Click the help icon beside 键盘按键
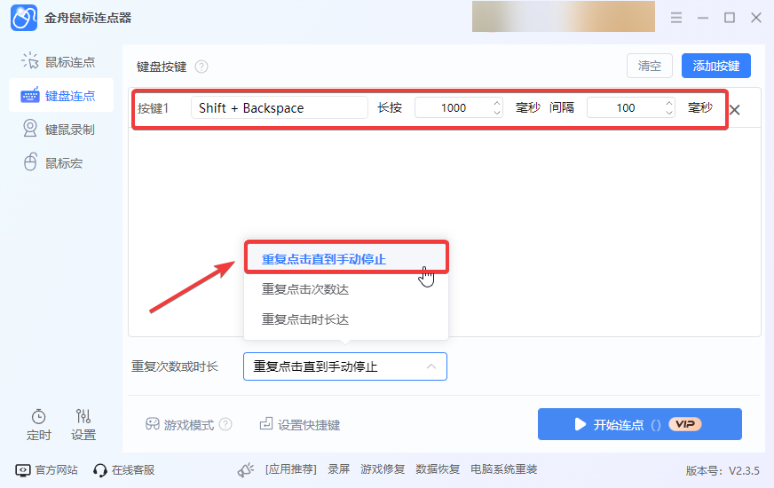 coord(201,67)
